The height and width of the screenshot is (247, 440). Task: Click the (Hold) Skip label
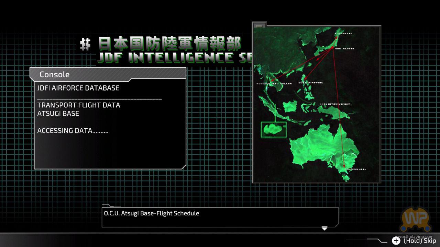(x=420, y=240)
